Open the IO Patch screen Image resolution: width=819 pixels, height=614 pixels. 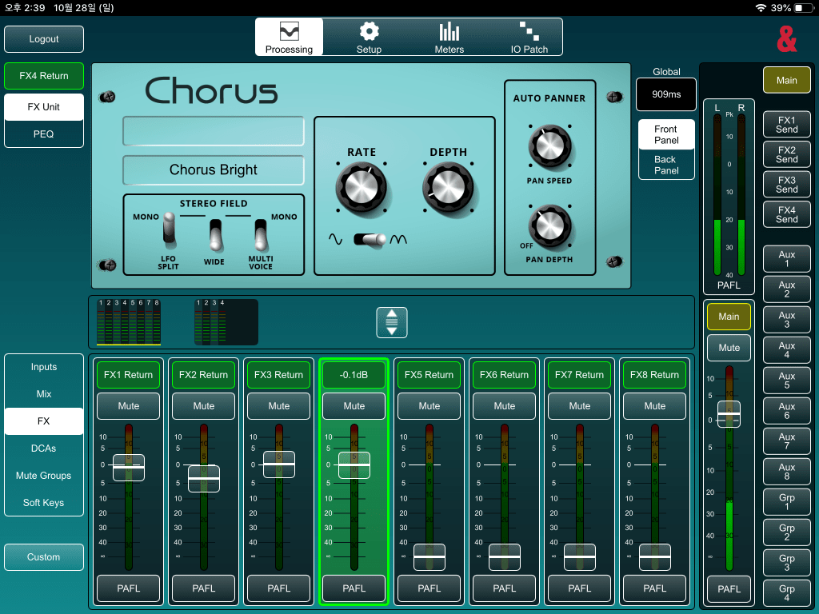pos(529,38)
